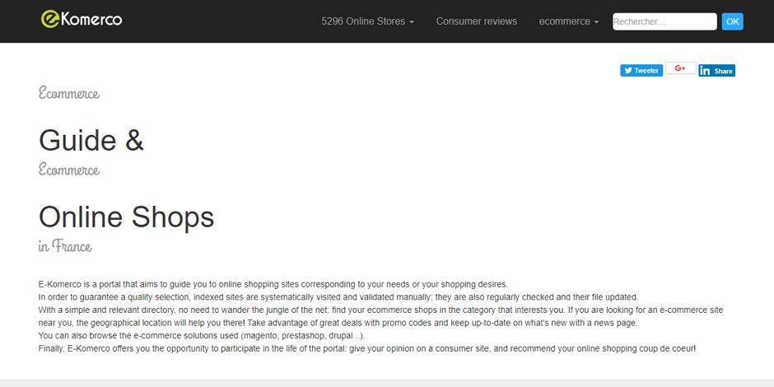This screenshot has height=387, width=774.
Task: Click the line starting 'Finally, E-Komerco offers you'
Action: tap(367, 348)
